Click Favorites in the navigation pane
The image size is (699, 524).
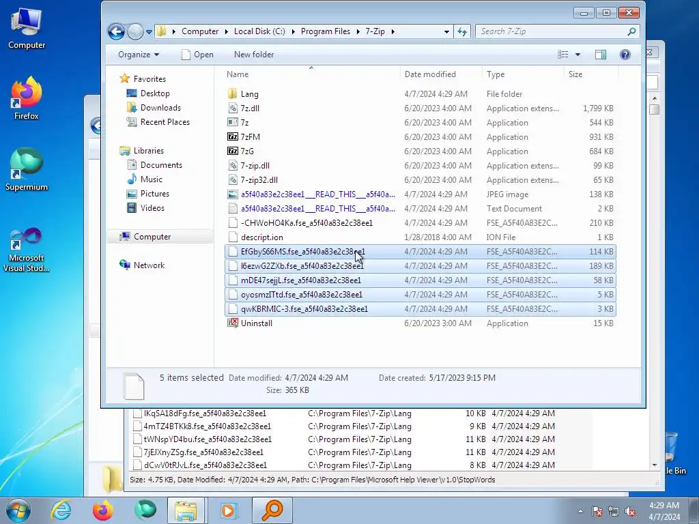click(149, 79)
